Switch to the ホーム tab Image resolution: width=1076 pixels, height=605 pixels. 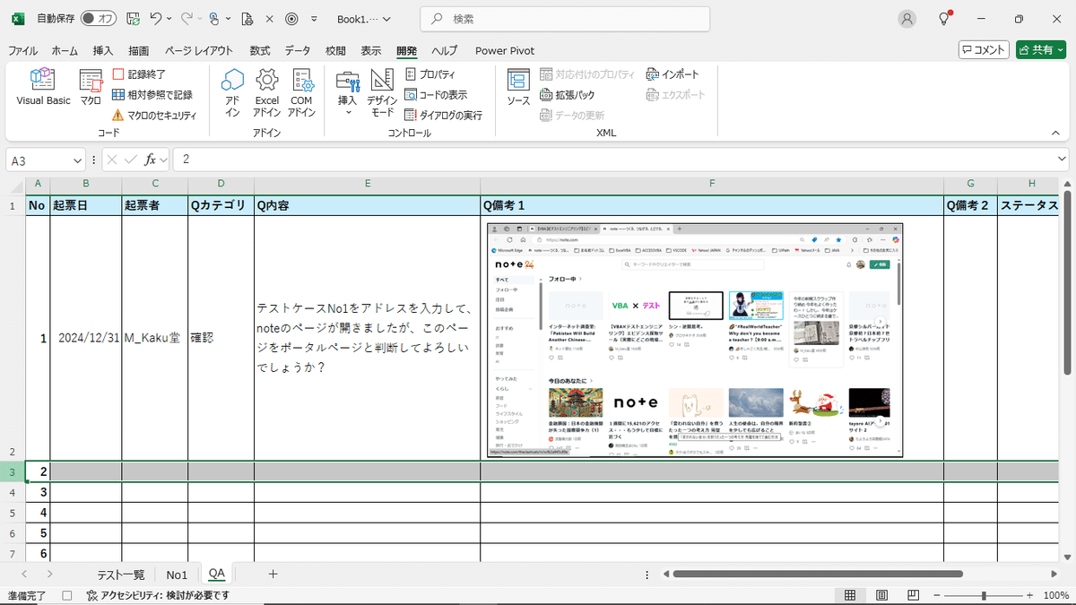click(x=65, y=51)
